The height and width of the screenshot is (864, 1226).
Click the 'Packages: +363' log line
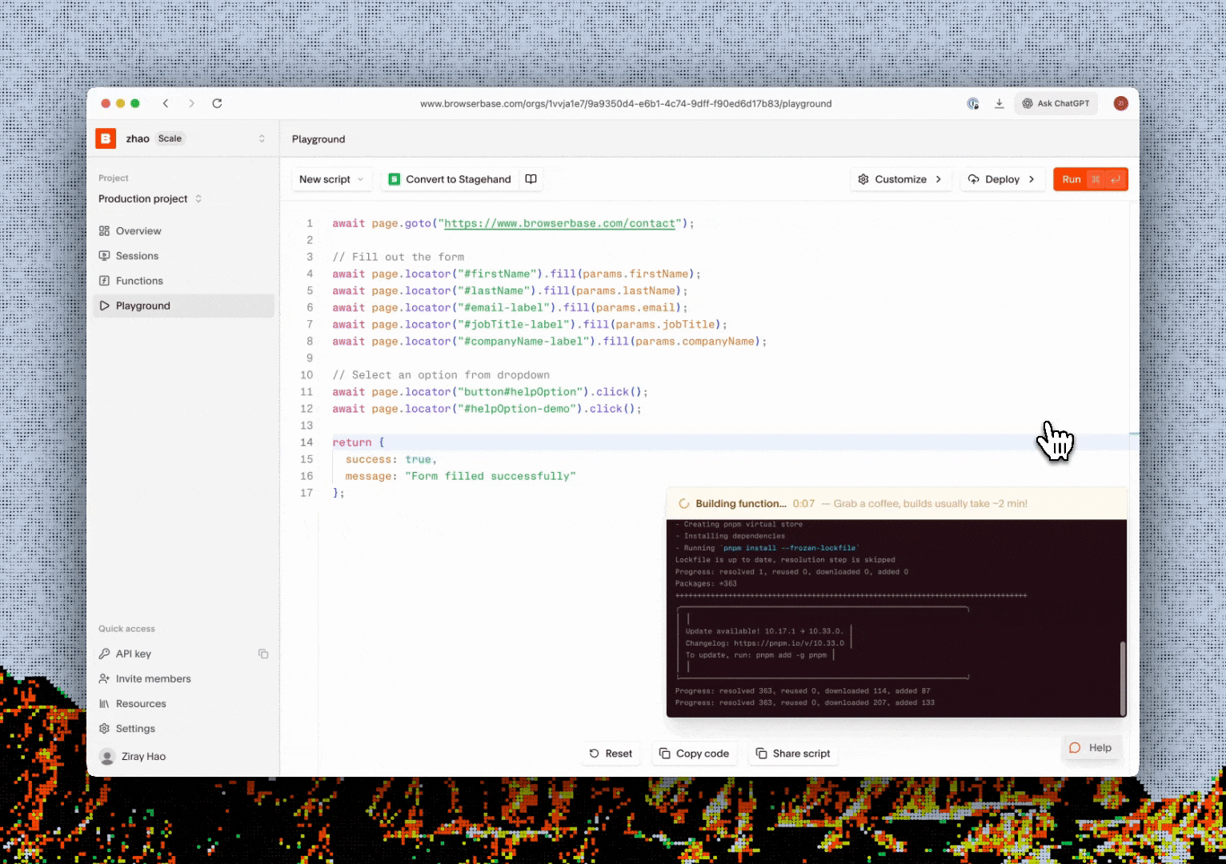click(706, 583)
